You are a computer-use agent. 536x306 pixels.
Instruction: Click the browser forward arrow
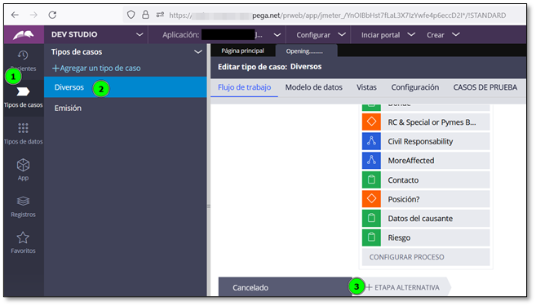pyautogui.click(x=33, y=15)
